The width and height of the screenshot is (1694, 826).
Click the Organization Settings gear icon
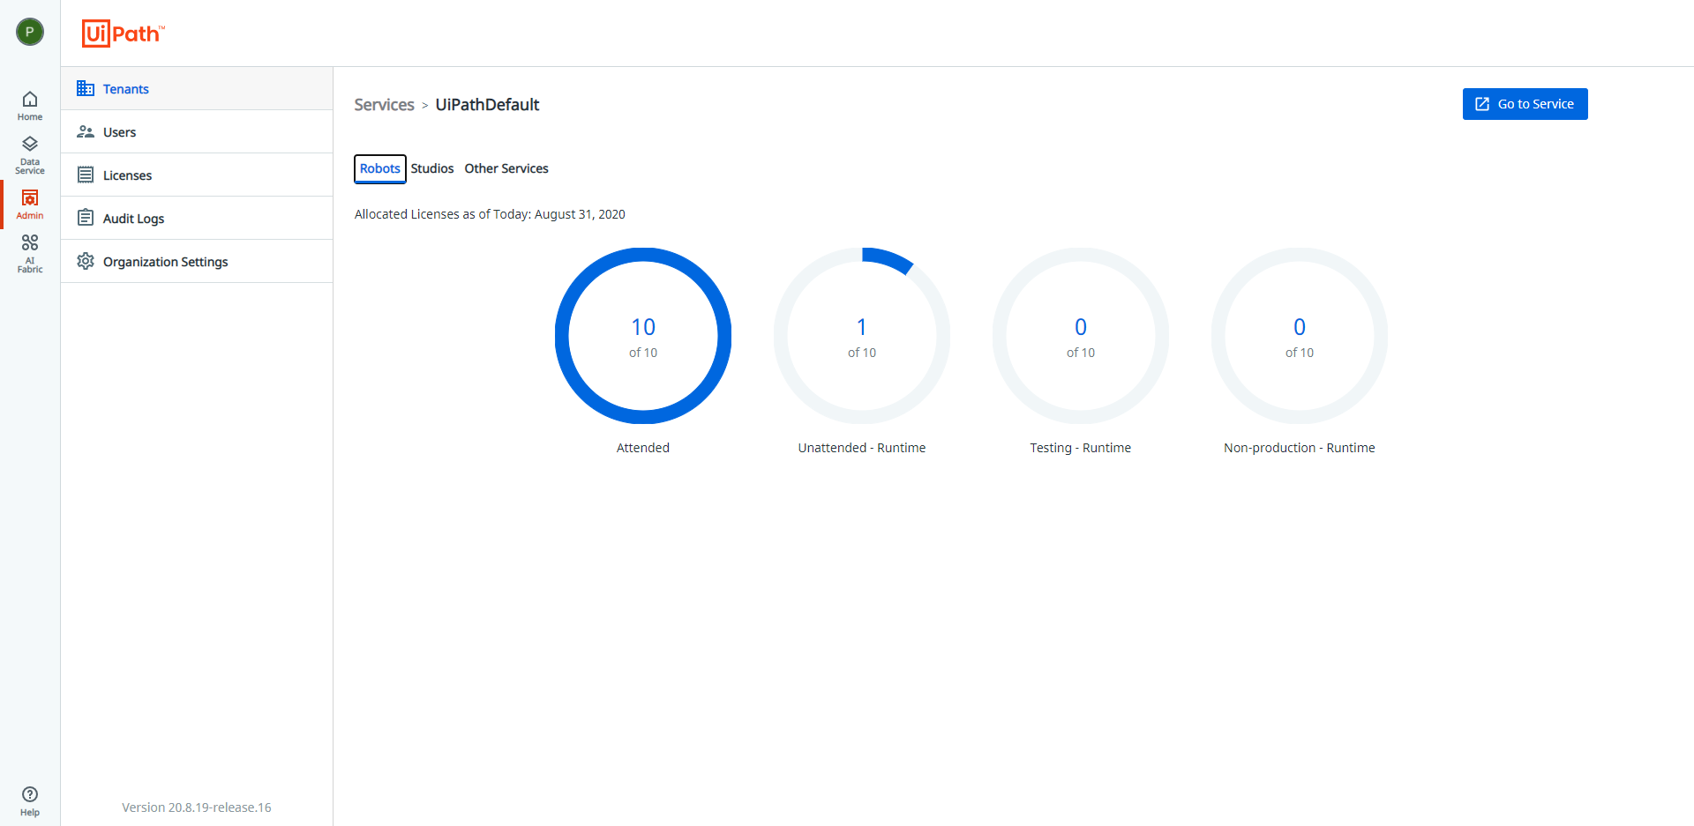[x=86, y=261]
